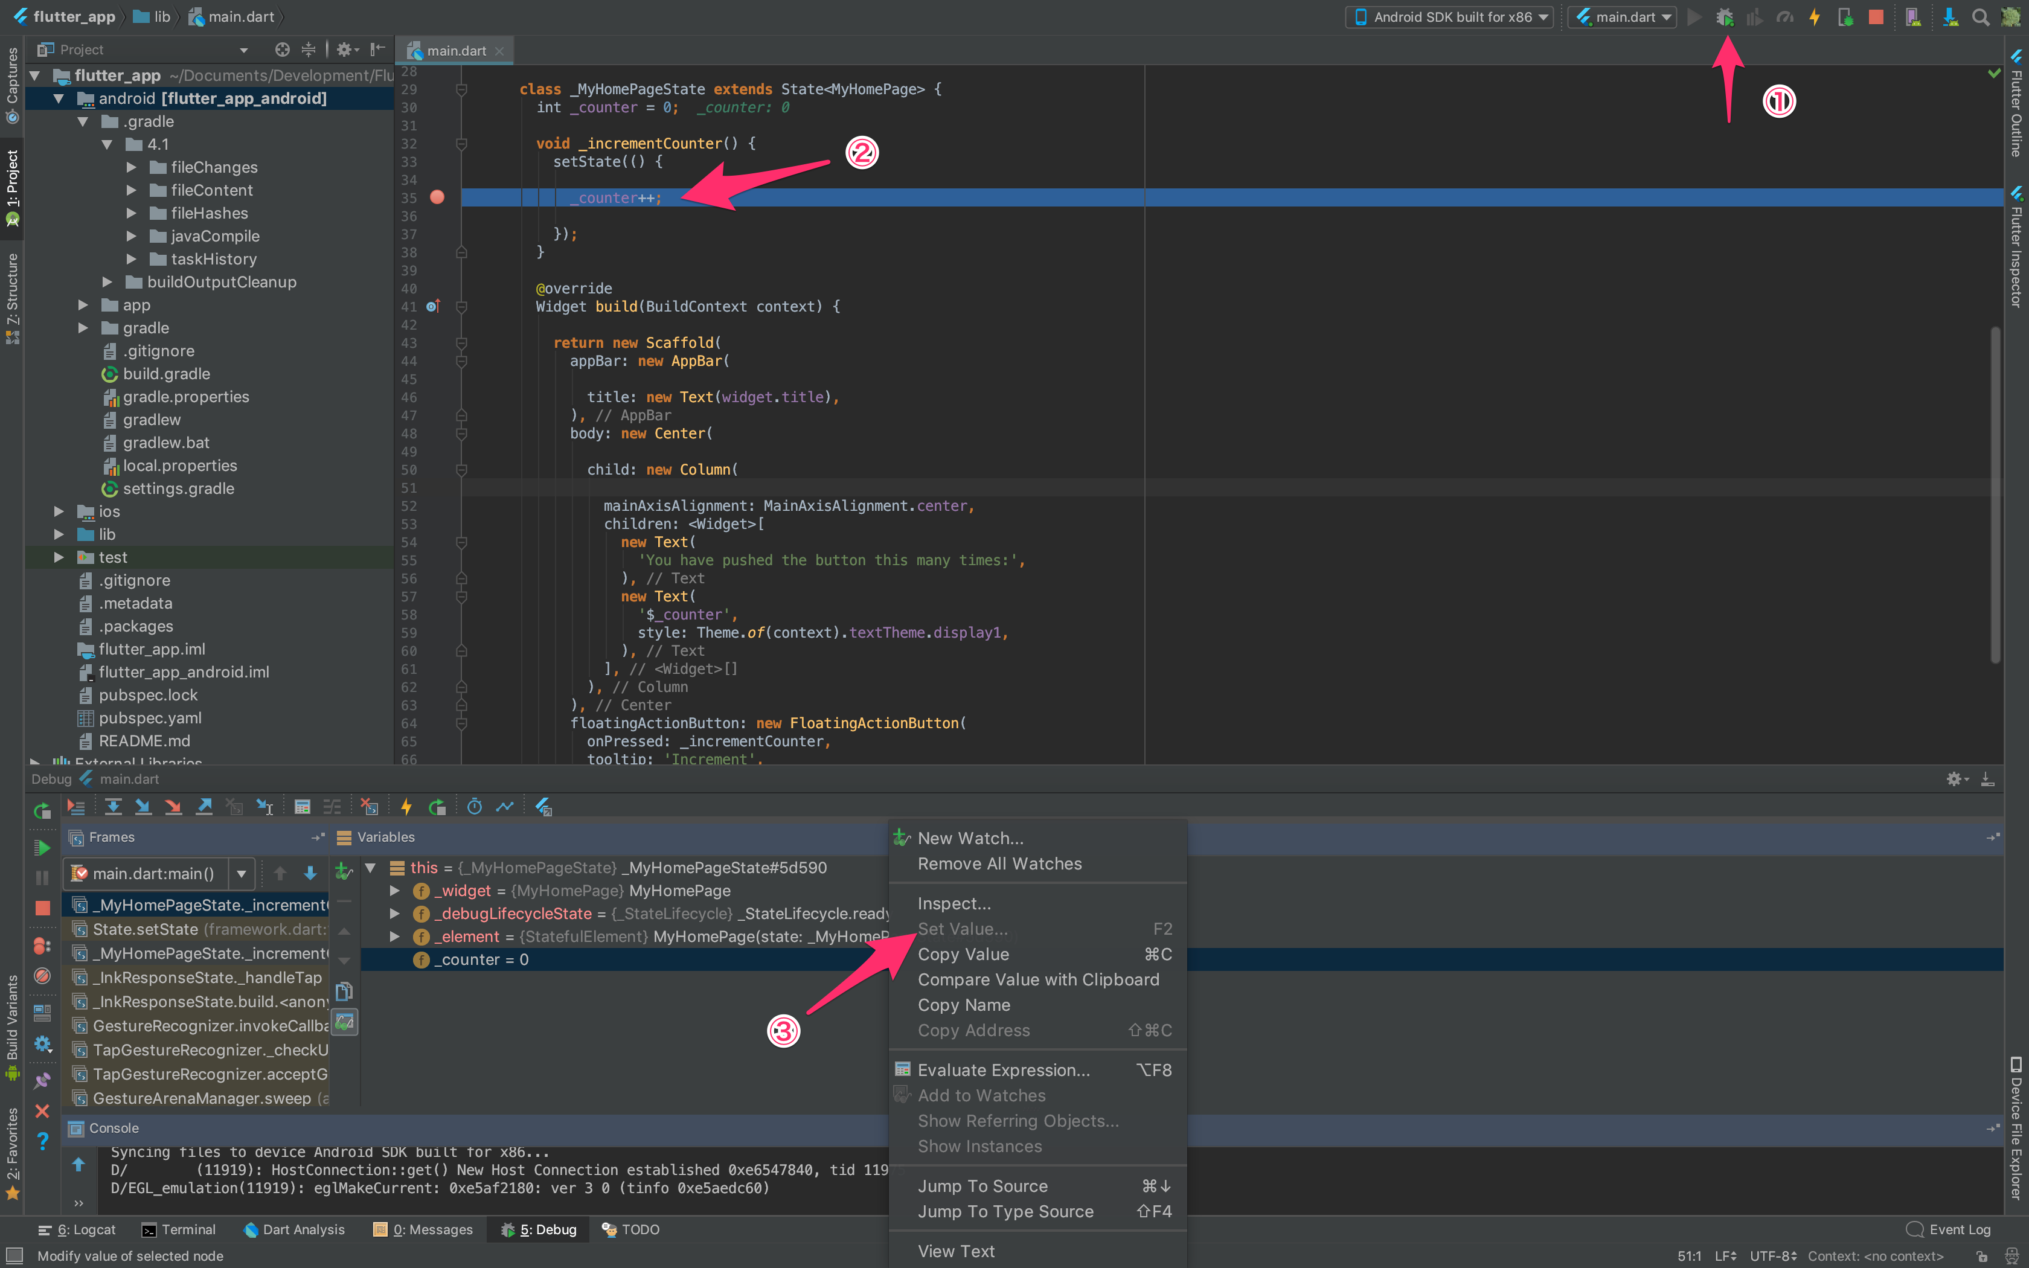Open the timer icon in debug toolbar
The width and height of the screenshot is (2029, 1268).
pyautogui.click(x=475, y=807)
